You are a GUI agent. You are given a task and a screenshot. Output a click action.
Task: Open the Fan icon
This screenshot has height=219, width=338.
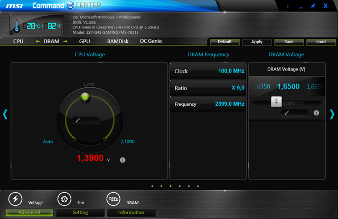(x=64, y=199)
